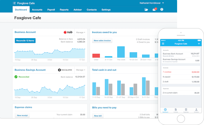Expand the Nathaniel Hornblower user dropdown
The height and width of the screenshot is (125, 204).
[x=152, y=3]
